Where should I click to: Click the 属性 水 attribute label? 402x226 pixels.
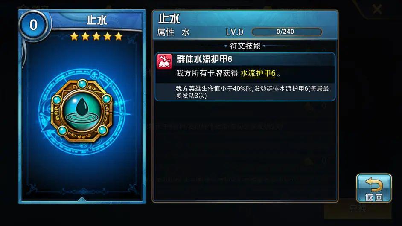tap(173, 32)
